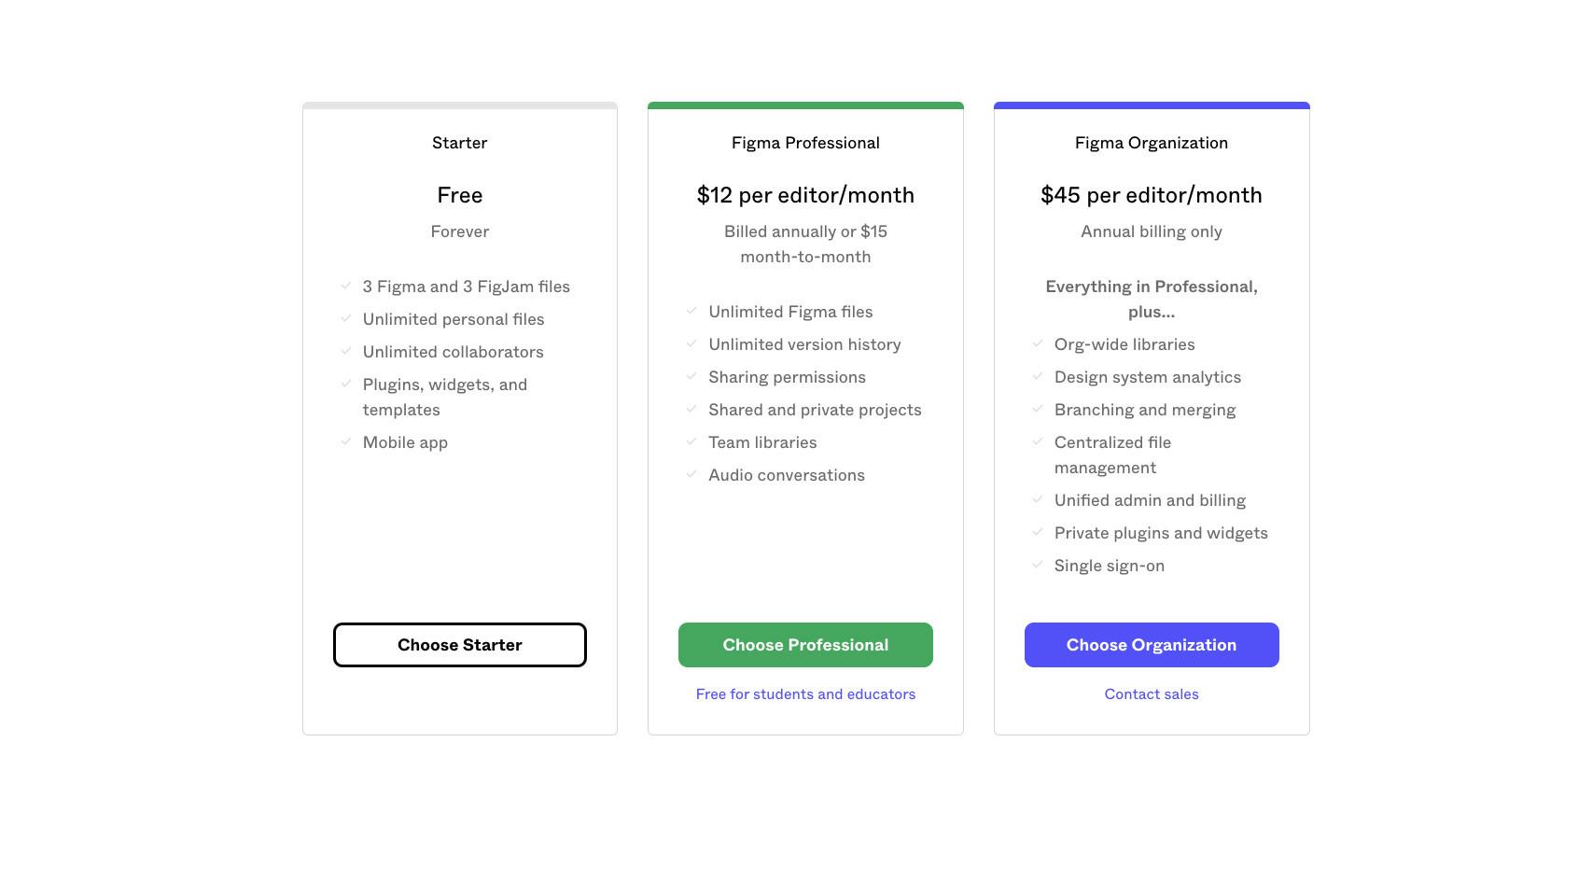Click the Figma Organization plan heading
This screenshot has width=1592, height=896.
tap(1151, 143)
